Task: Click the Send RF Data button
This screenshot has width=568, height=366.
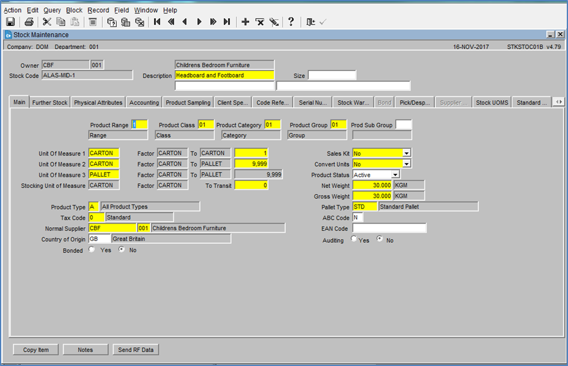Action: 136,350
